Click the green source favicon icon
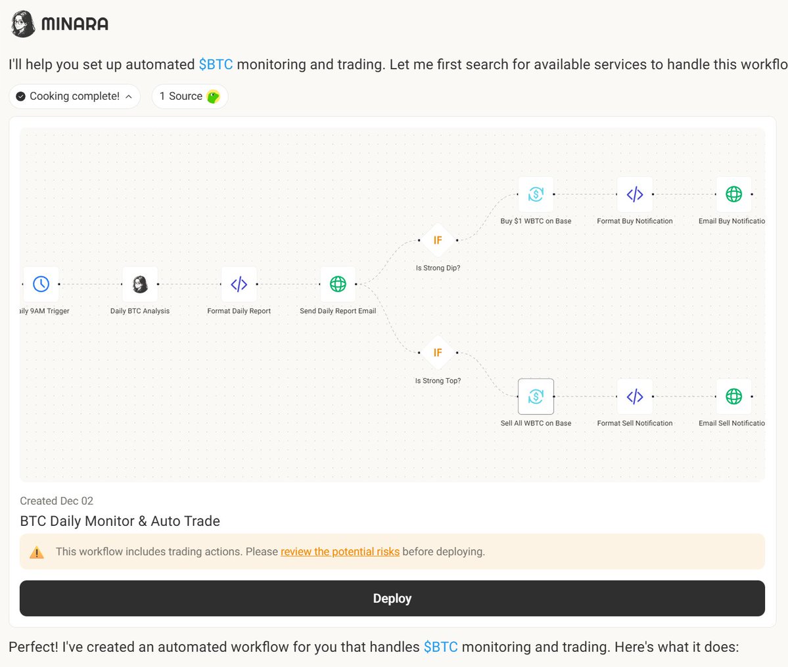 [x=214, y=97]
